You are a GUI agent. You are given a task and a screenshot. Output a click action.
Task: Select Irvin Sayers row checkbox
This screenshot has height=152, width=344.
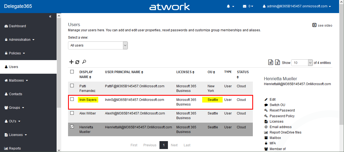tap(72, 99)
